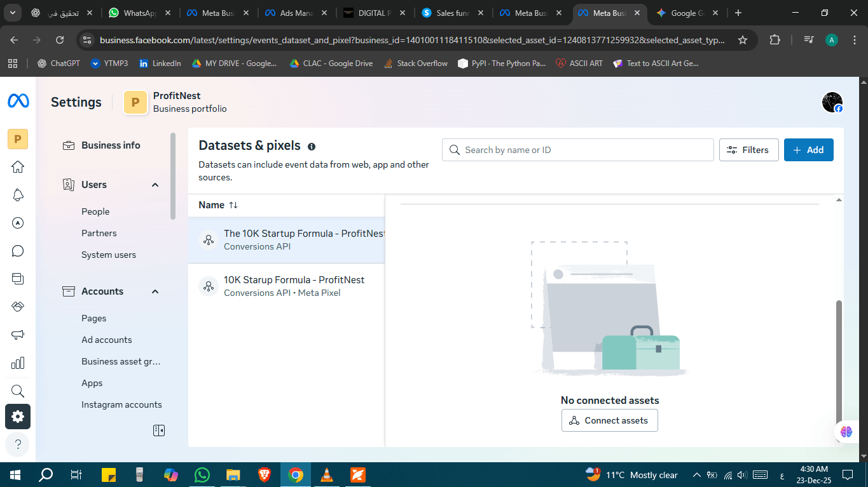Toggle the collapse navigation panel icon
The height and width of the screenshot is (487, 868).
click(x=159, y=430)
